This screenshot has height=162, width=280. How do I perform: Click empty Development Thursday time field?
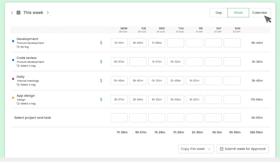click(x=175, y=43)
